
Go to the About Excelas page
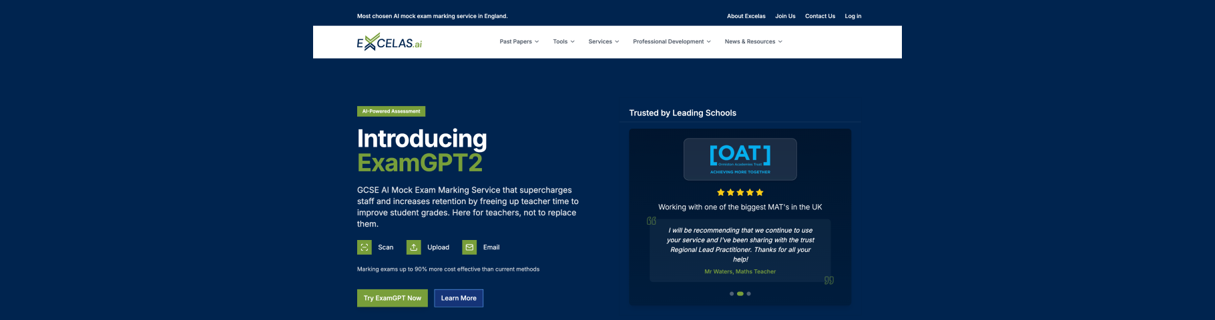coord(746,16)
